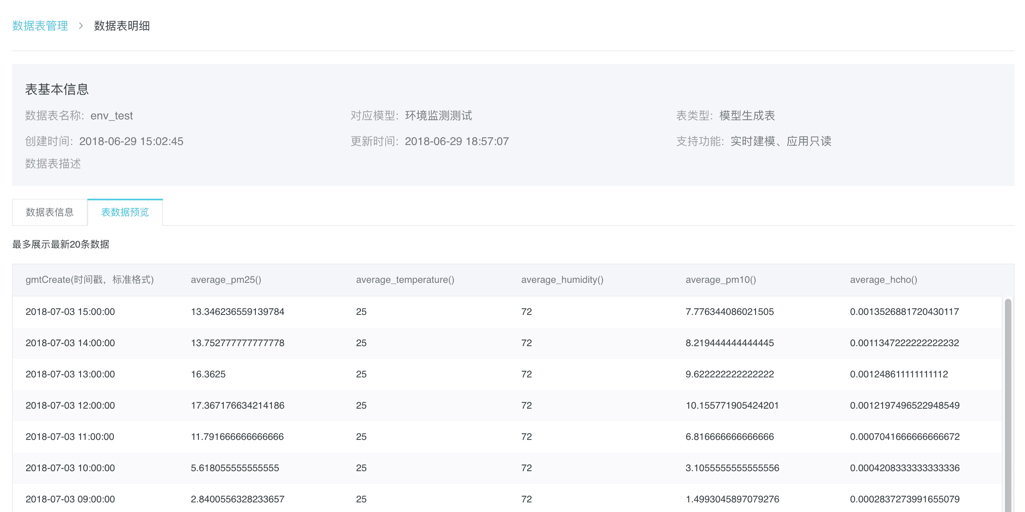This screenshot has width=1025, height=512.
Task: Click the model name 环境监测测试
Action: (438, 116)
